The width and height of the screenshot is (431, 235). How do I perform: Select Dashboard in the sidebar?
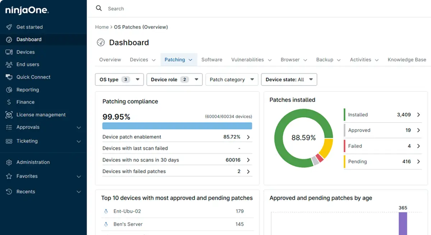(43, 40)
